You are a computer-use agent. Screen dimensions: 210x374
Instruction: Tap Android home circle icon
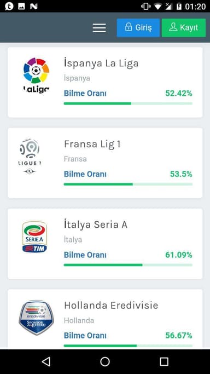tap(105, 361)
